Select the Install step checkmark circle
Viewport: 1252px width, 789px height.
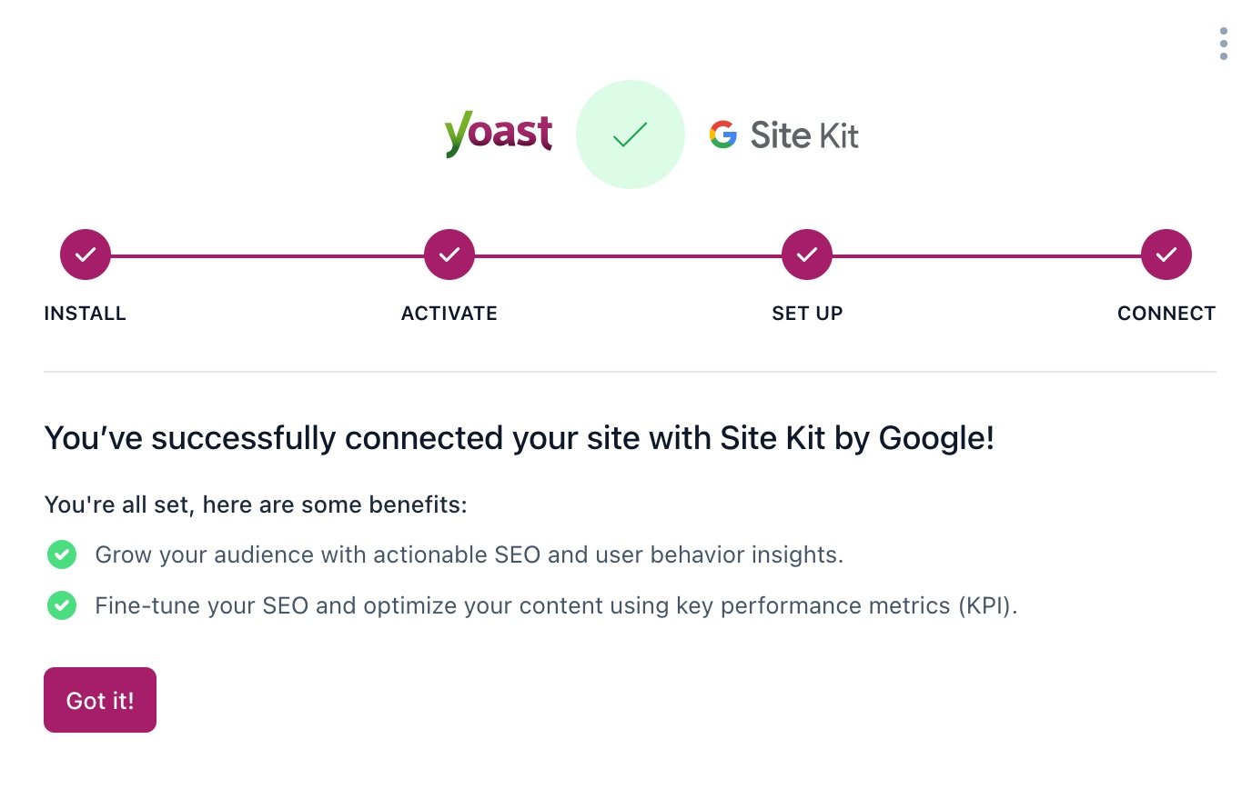[86, 255]
